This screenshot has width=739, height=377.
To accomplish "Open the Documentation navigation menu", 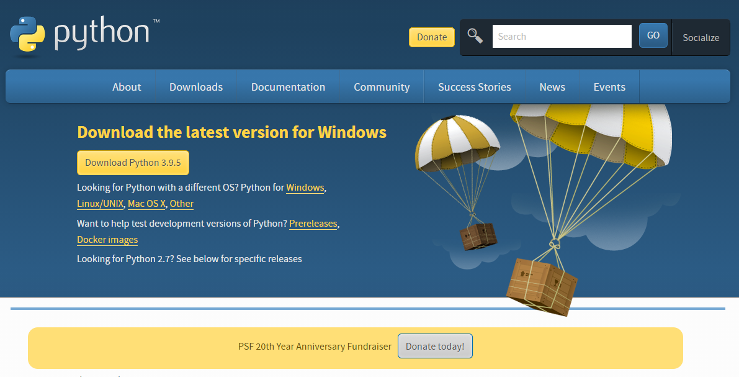I will pos(288,87).
